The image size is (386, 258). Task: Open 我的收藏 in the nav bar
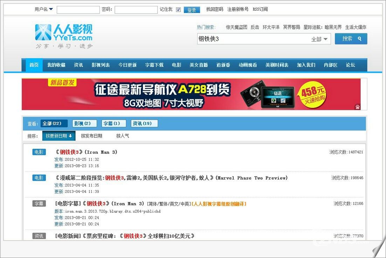tap(56, 65)
